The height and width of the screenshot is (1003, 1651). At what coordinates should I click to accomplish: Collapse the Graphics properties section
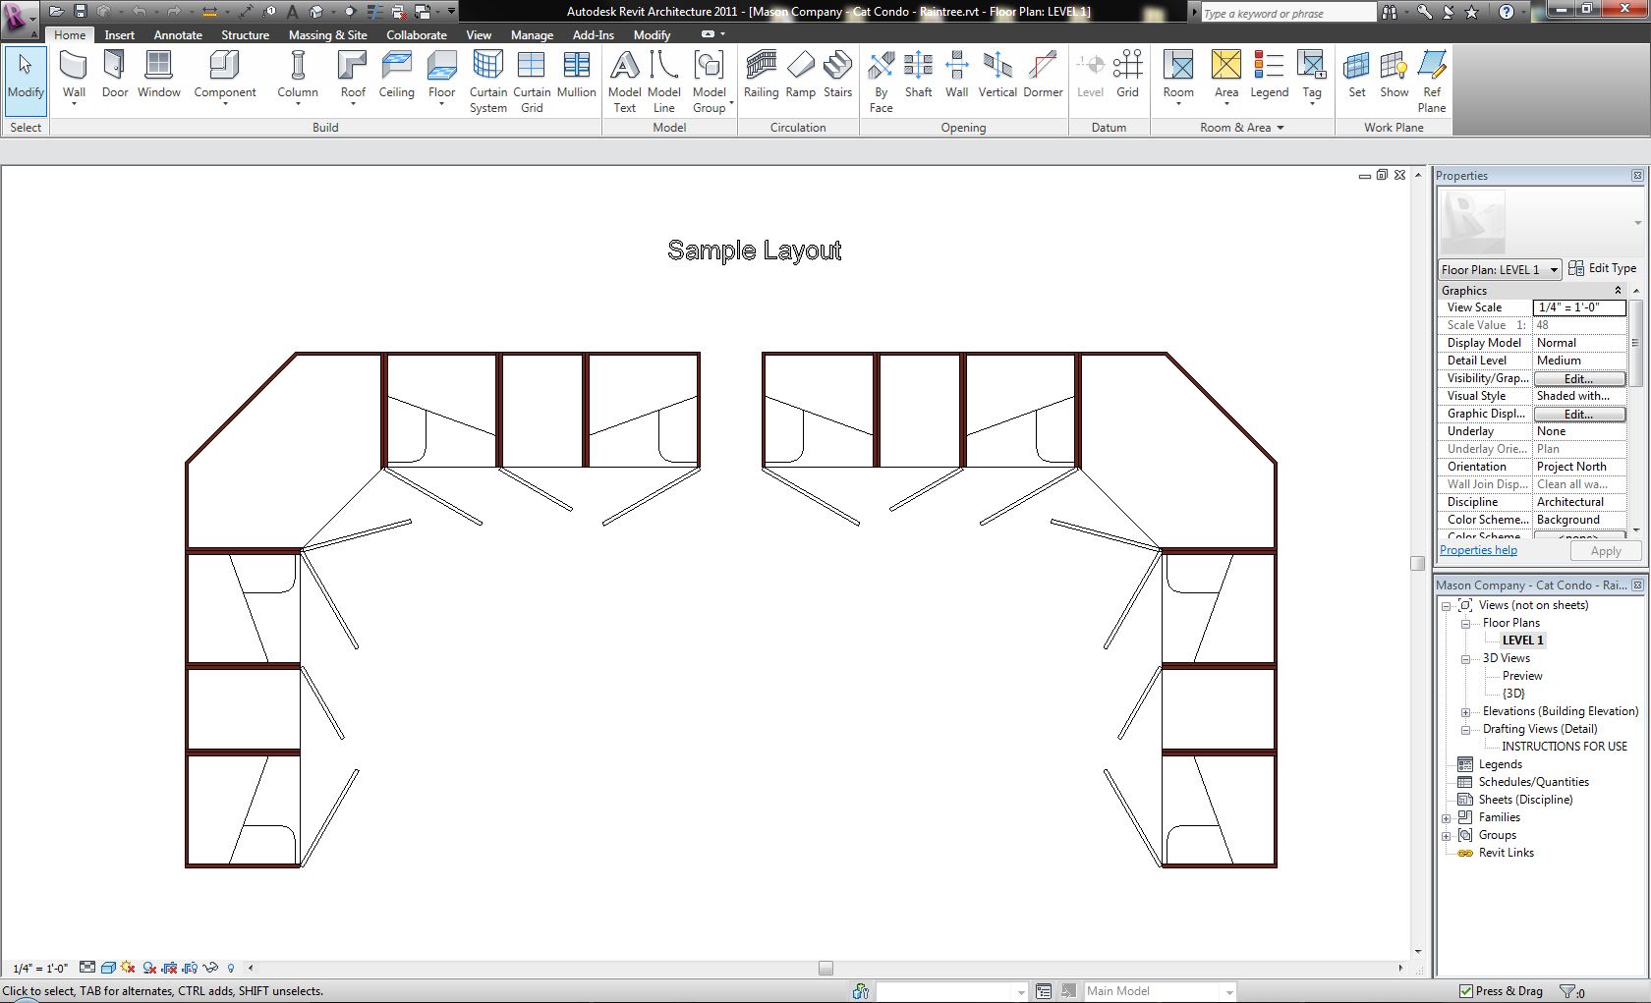[1618, 291]
